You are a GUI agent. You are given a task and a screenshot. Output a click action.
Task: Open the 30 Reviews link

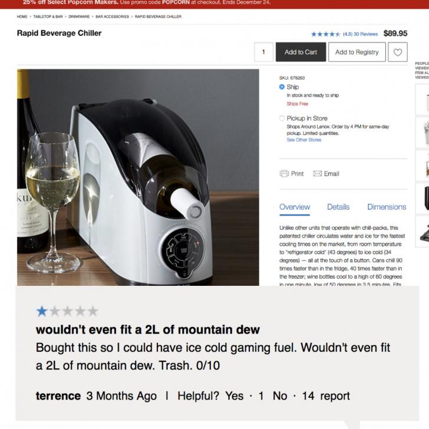click(x=365, y=34)
